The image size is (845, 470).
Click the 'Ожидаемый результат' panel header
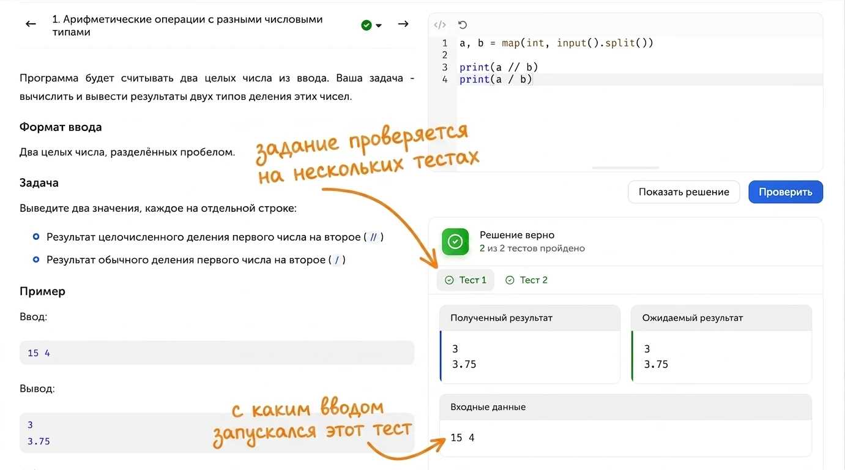[x=721, y=318]
